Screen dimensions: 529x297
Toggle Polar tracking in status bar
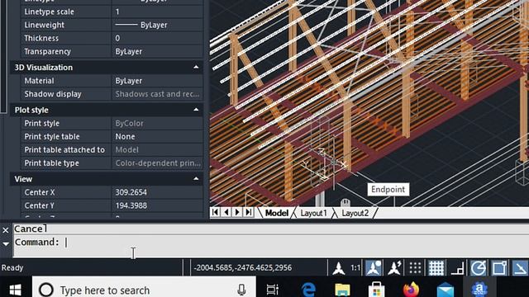[x=478, y=268]
